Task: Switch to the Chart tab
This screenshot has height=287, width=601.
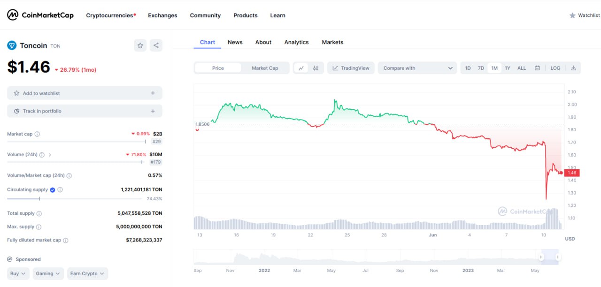Action: coord(208,42)
